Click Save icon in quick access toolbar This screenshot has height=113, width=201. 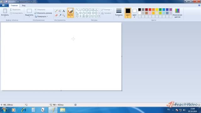pos(6,2)
